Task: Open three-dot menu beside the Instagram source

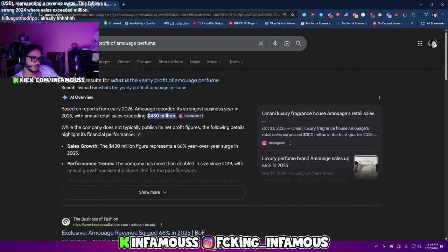Action: (x=290, y=143)
